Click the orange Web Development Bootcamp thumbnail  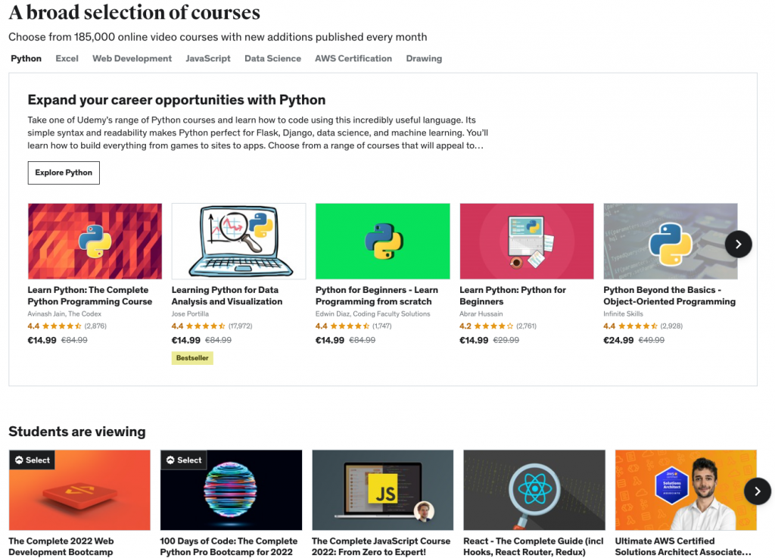click(x=79, y=490)
